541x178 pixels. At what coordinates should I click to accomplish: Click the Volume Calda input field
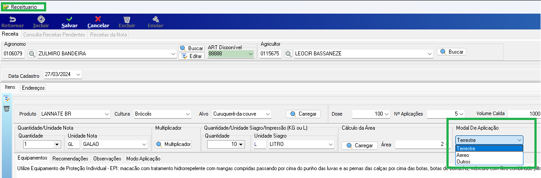[x=525, y=114]
